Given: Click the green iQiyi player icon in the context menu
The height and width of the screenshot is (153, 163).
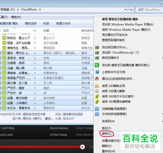Looking at the screenshot, I should pyautogui.click(x=97, y=65).
